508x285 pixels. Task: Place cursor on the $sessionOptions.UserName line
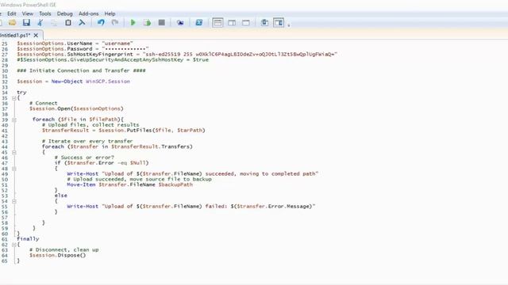(x=75, y=44)
